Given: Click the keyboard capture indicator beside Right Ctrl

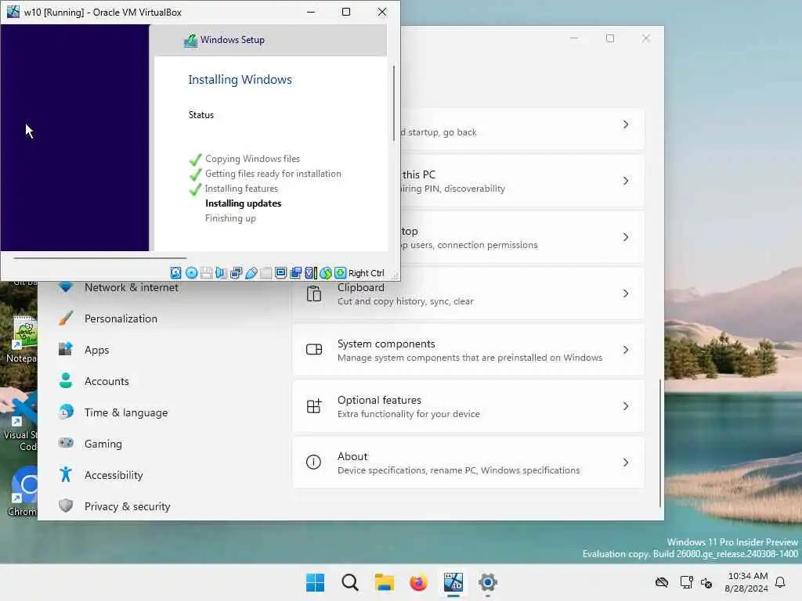Looking at the screenshot, I should (x=340, y=273).
